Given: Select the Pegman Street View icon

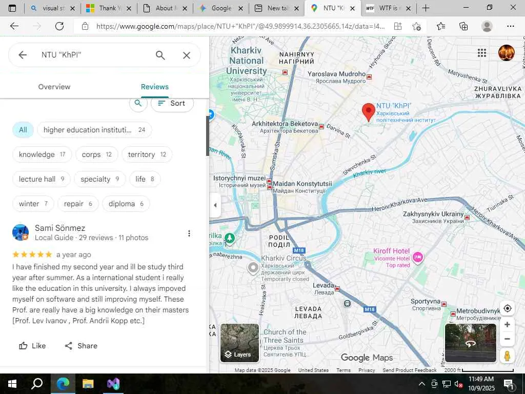Looking at the screenshot, I should tap(507, 356).
